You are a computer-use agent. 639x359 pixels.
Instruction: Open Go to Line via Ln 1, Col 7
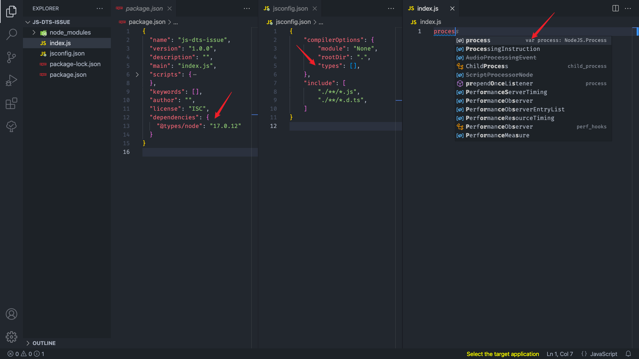559,354
